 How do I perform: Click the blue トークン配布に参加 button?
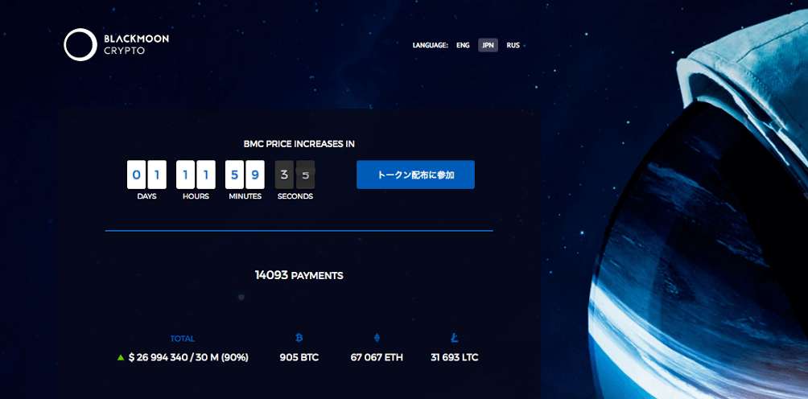[415, 175]
